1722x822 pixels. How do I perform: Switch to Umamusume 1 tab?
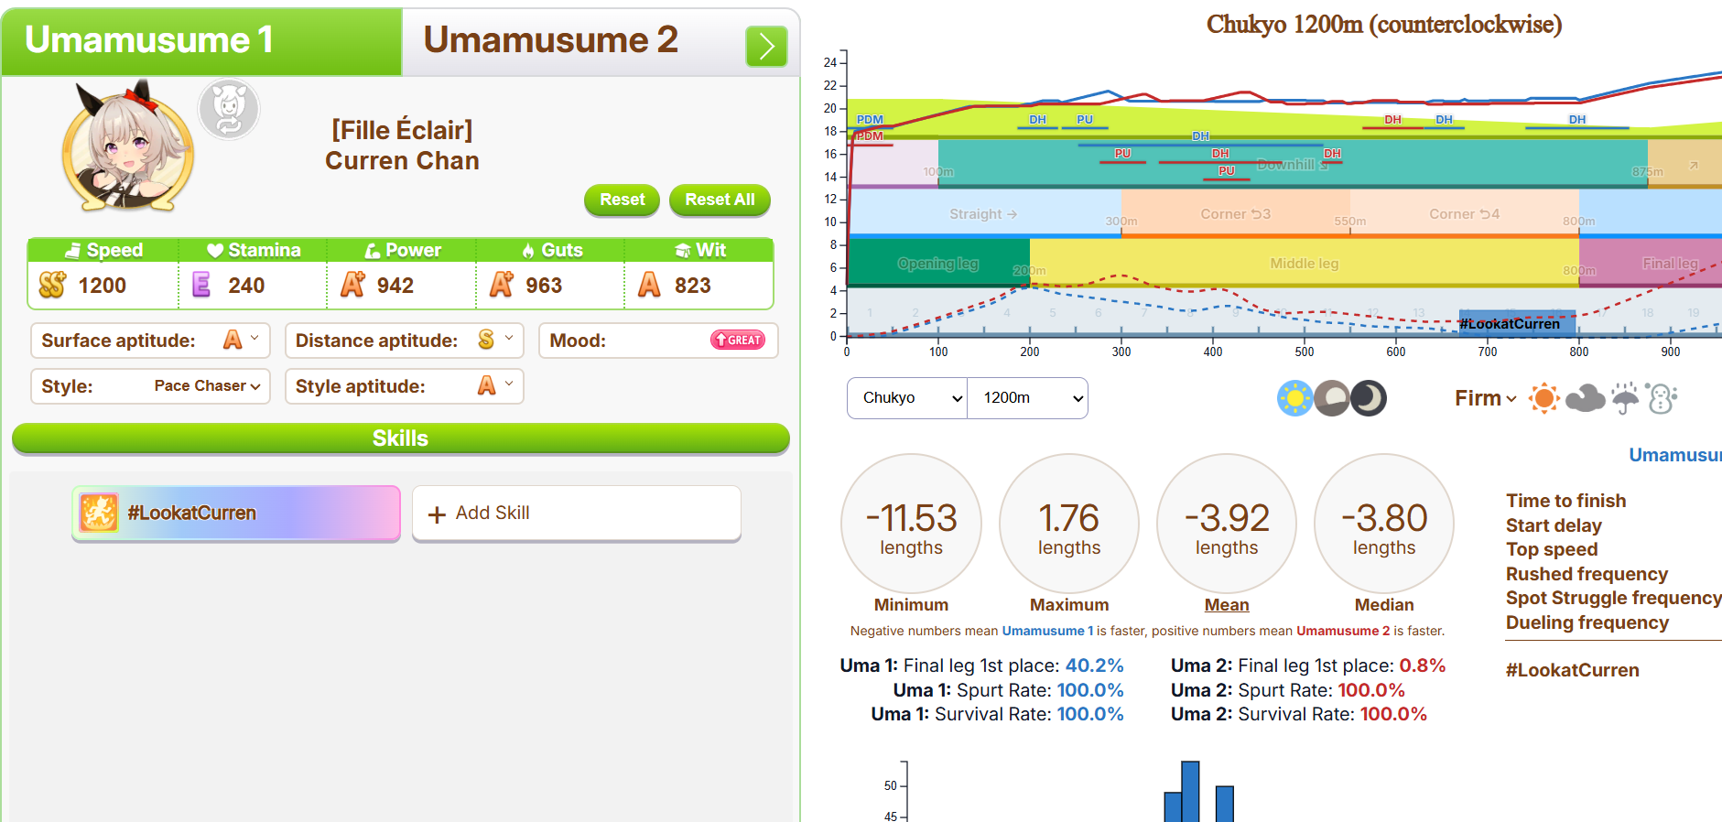click(x=201, y=41)
